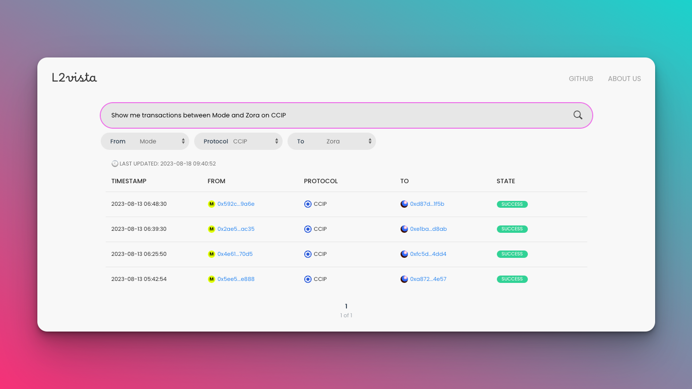Open recipient address 0xfc5d...4dd4
Image resolution: width=692 pixels, height=389 pixels.
[x=428, y=254]
